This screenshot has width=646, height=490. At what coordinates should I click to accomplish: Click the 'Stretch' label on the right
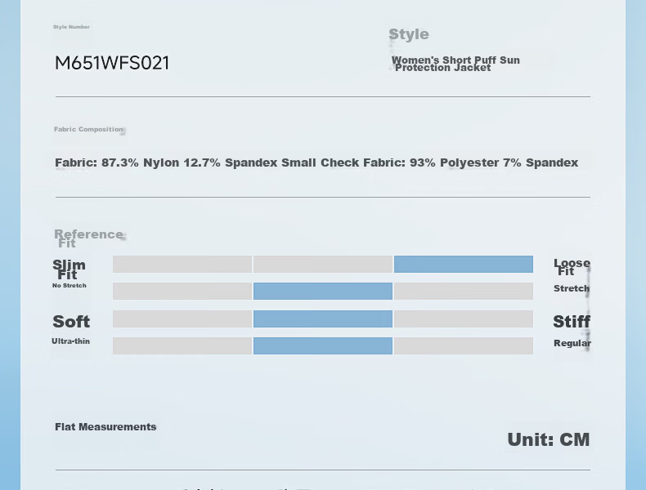[572, 288]
